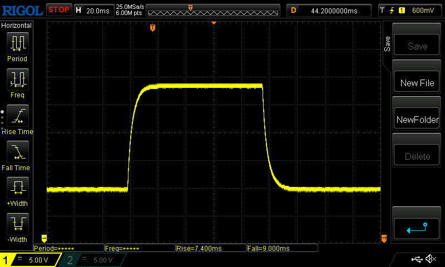
Task: Click the 25.0MSa/s sample rate readout
Action: (x=130, y=7)
